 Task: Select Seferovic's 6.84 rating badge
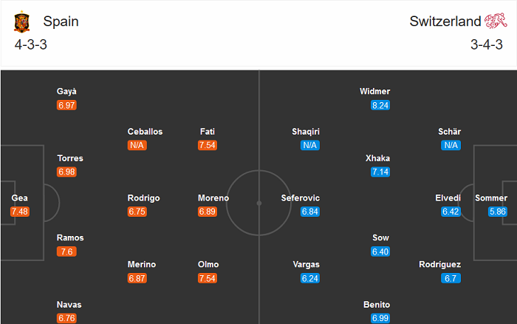click(x=309, y=212)
